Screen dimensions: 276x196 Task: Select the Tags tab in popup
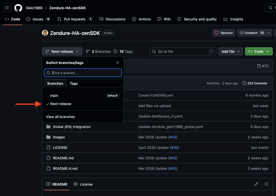coord(74,83)
